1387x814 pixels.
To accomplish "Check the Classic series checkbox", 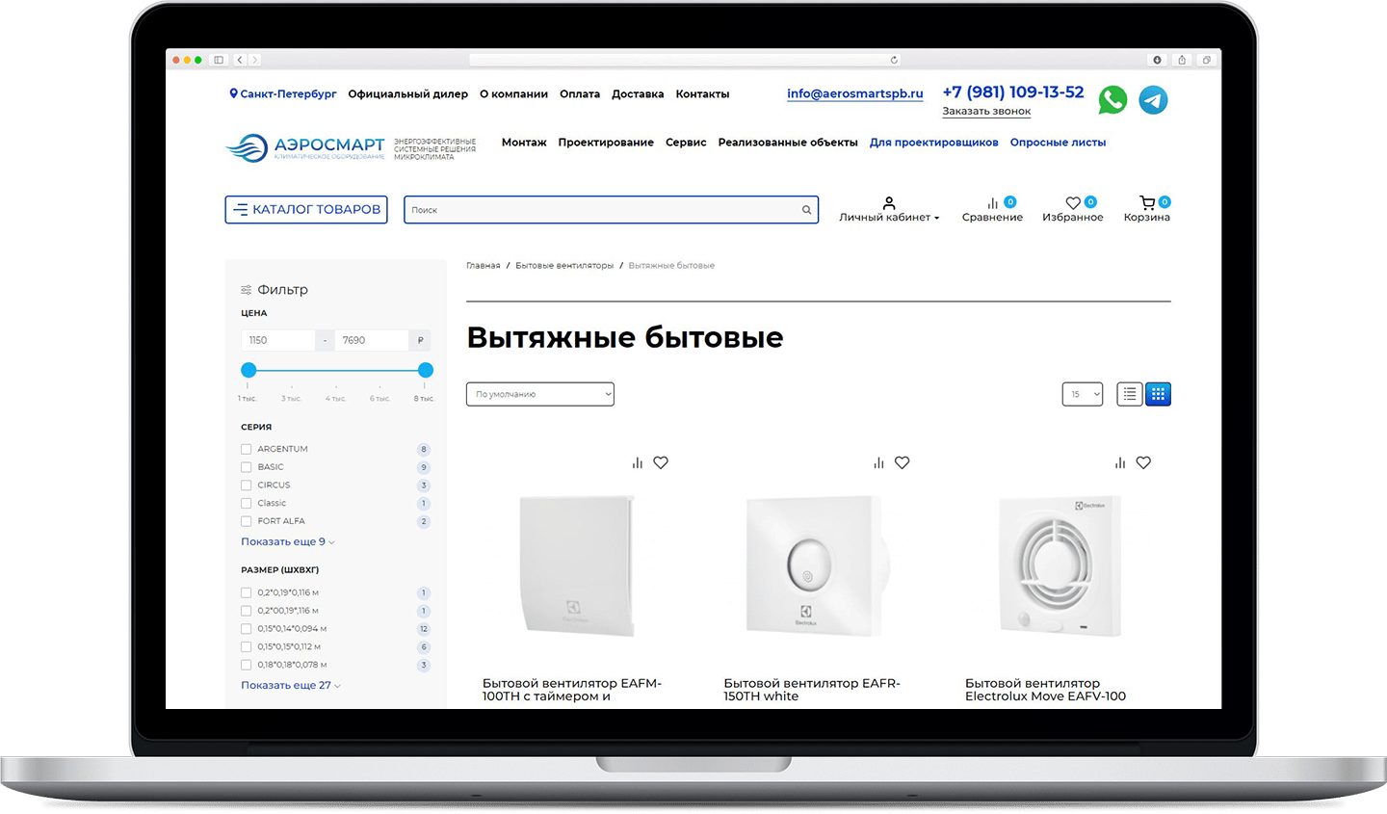I will click(246, 503).
